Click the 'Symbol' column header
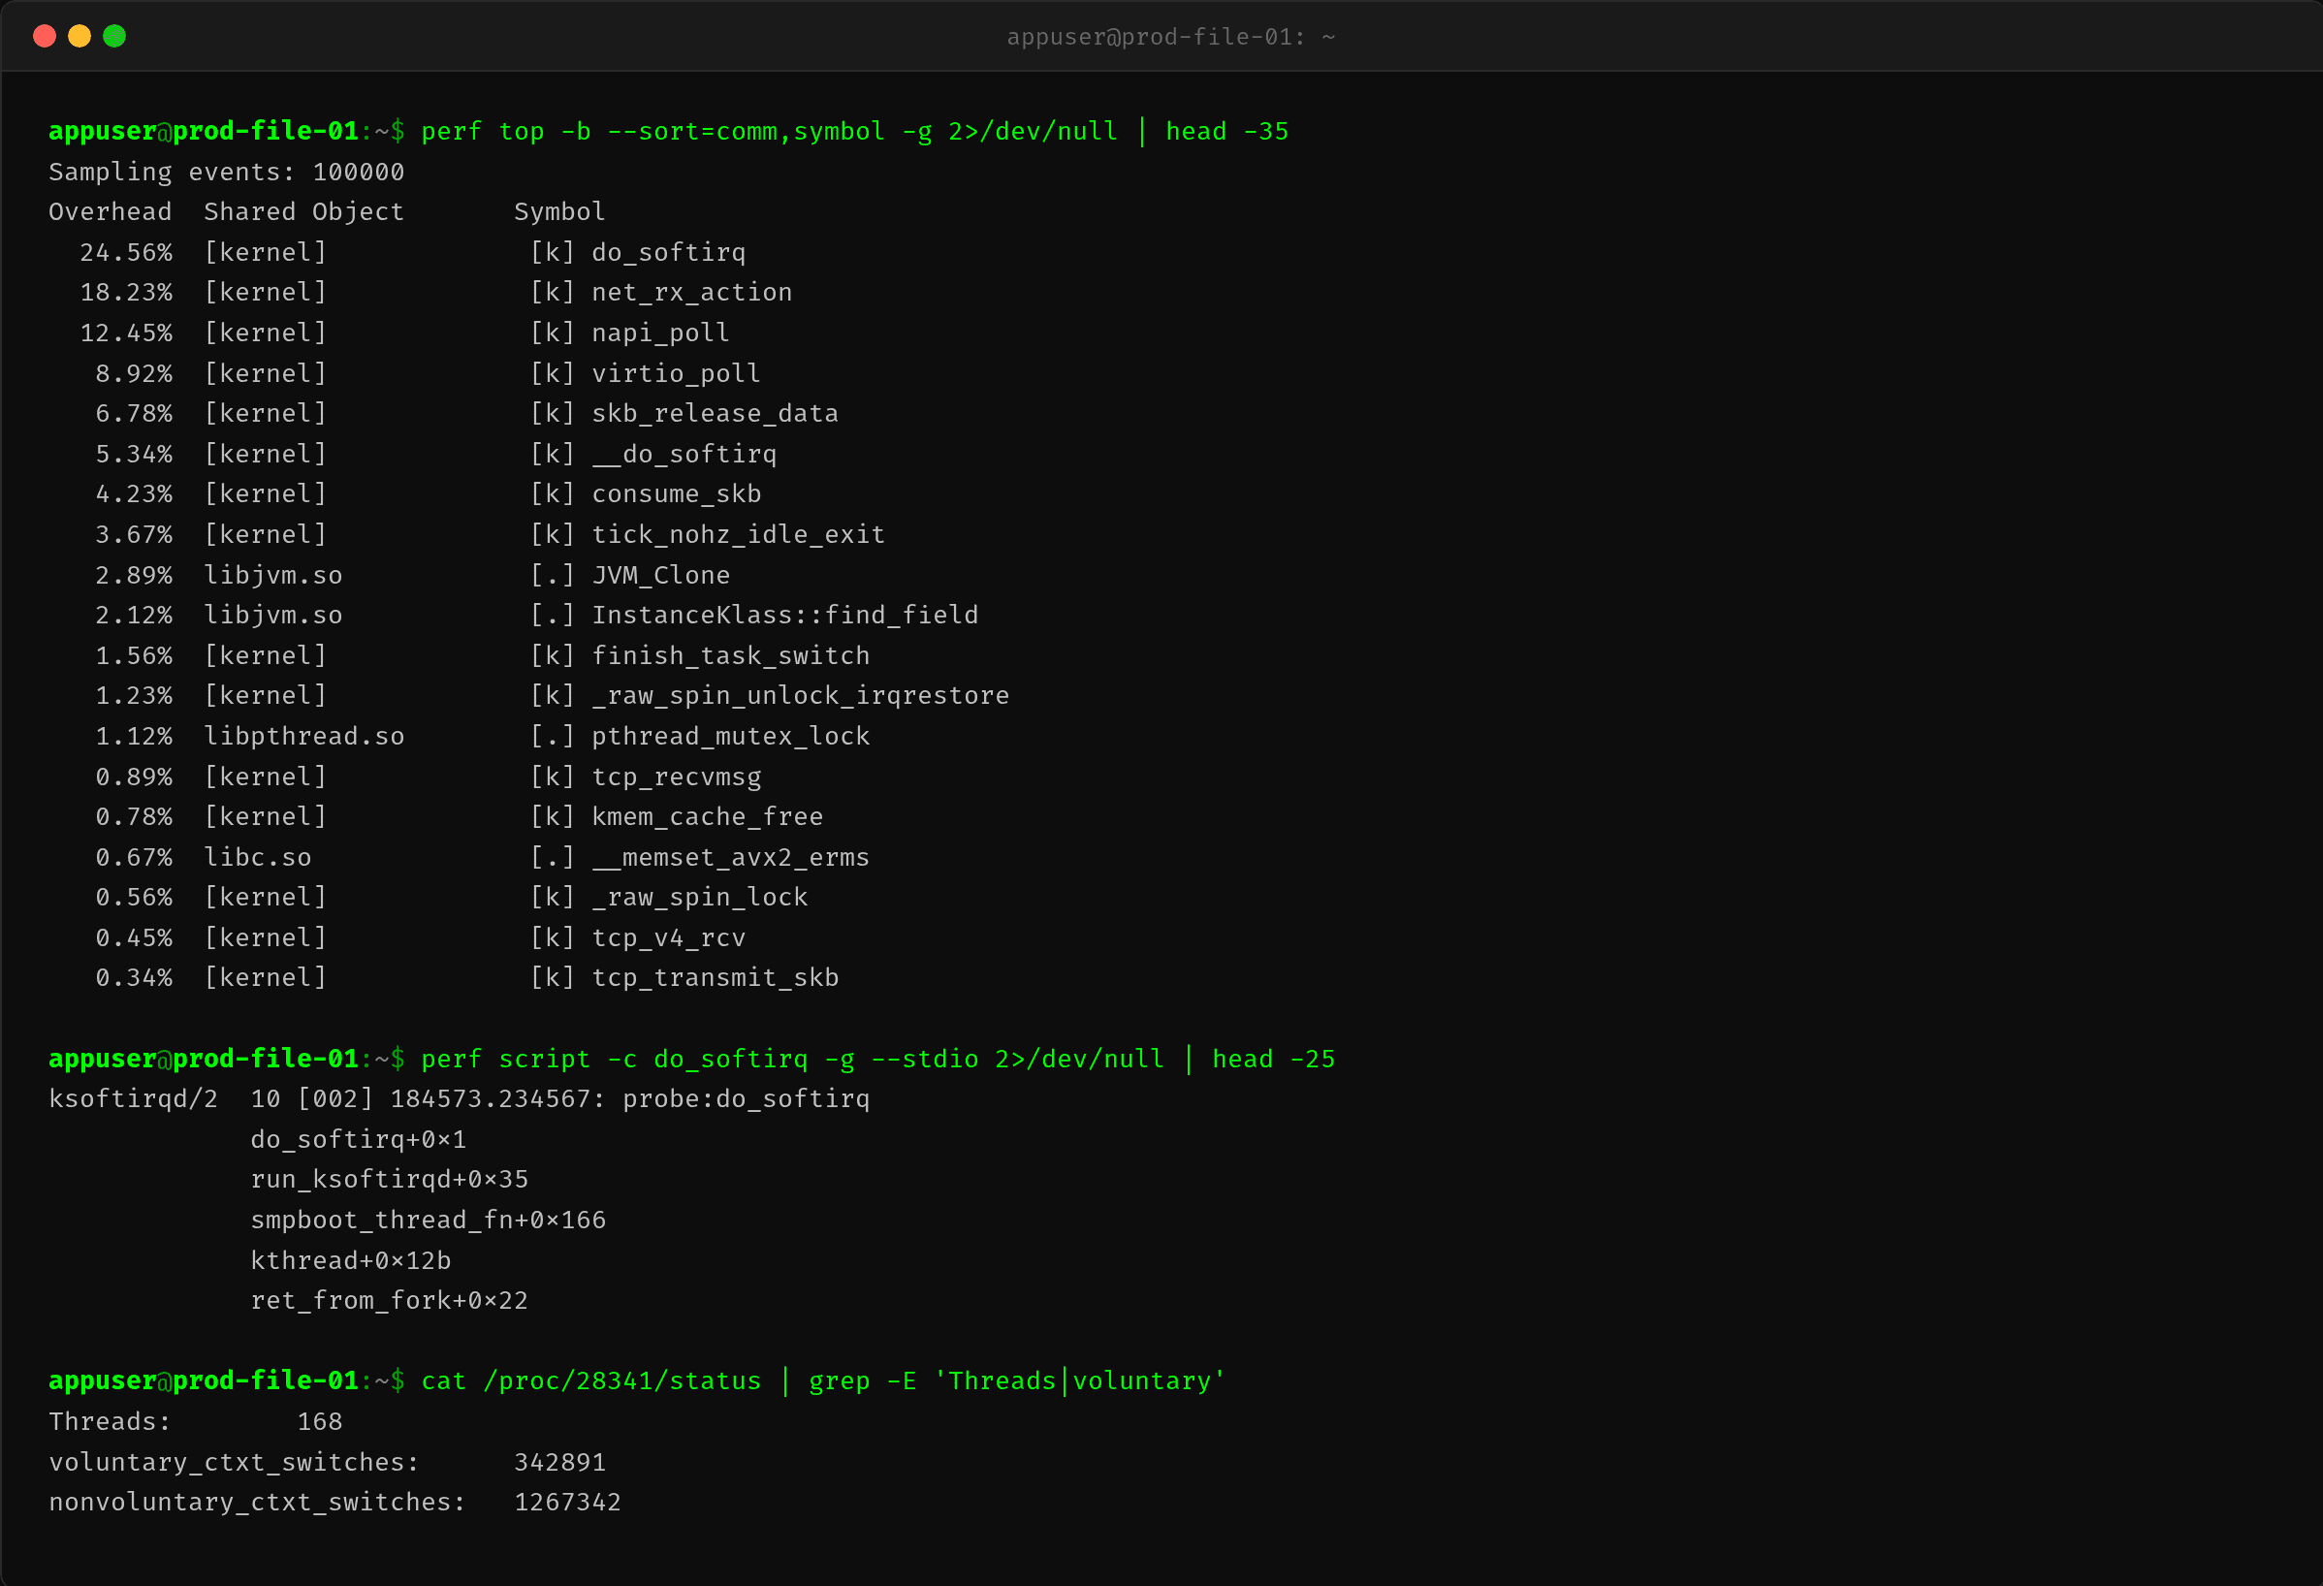 coord(559,212)
